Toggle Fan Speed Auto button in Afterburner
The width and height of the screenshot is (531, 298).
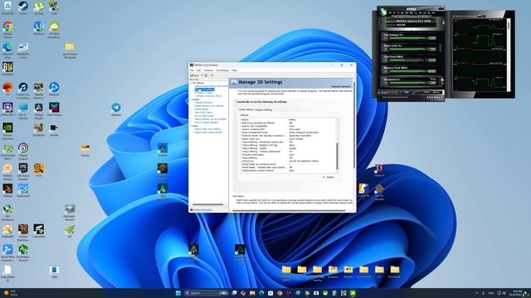pyautogui.click(x=432, y=79)
